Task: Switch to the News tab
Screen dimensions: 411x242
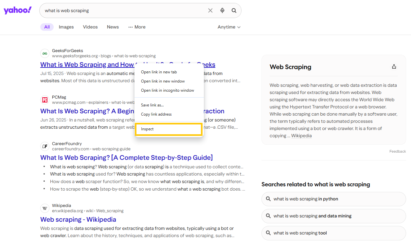Action: click(113, 27)
